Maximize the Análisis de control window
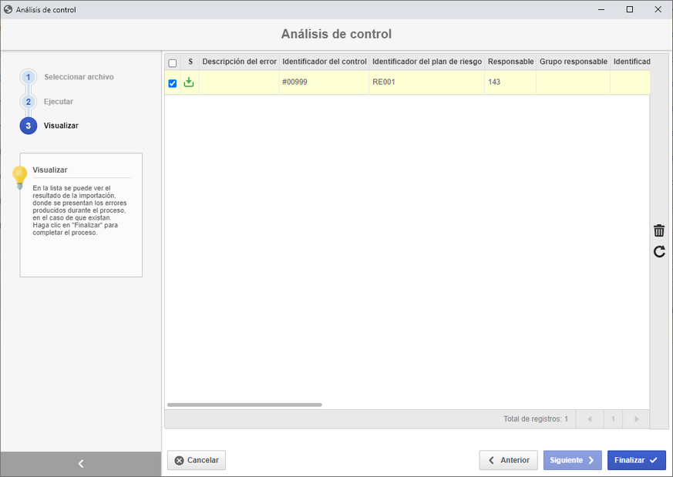 click(x=630, y=9)
